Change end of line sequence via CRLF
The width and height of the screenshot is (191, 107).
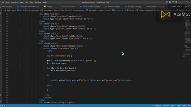(179, 106)
